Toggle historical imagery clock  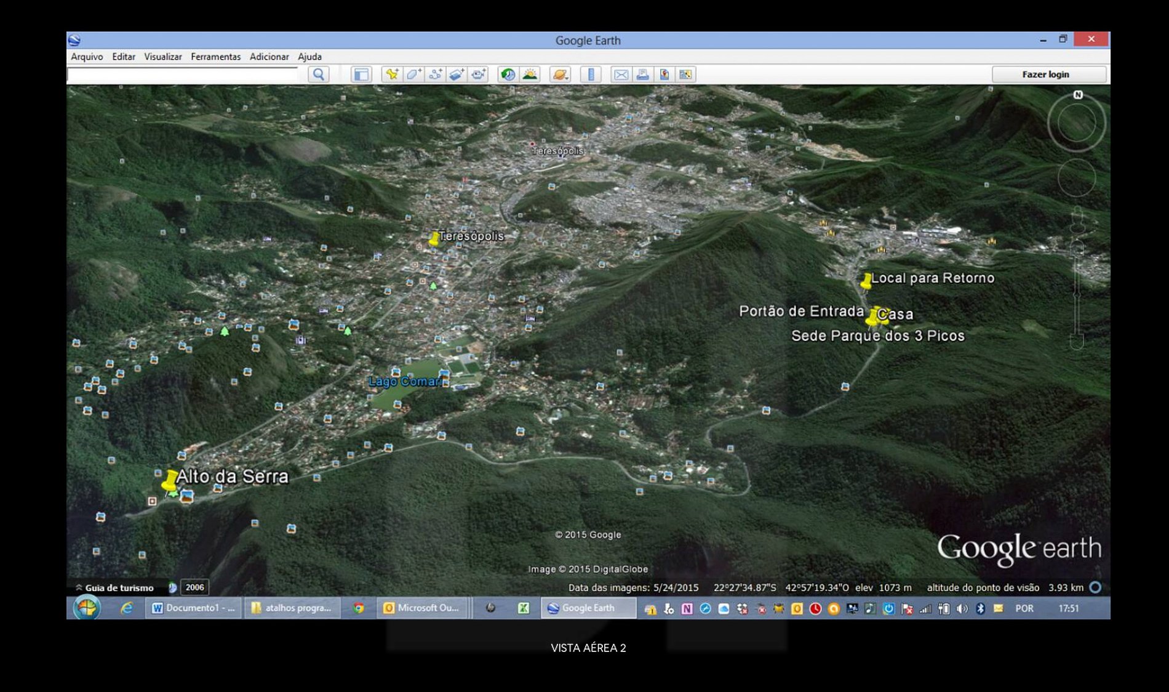508,74
